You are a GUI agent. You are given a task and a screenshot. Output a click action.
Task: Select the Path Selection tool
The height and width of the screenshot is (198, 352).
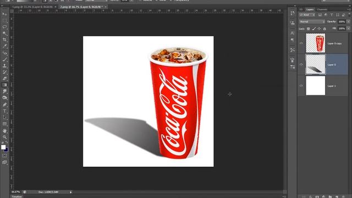tap(4, 117)
